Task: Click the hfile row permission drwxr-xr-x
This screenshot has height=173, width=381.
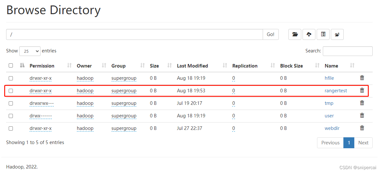Action: [x=41, y=78]
